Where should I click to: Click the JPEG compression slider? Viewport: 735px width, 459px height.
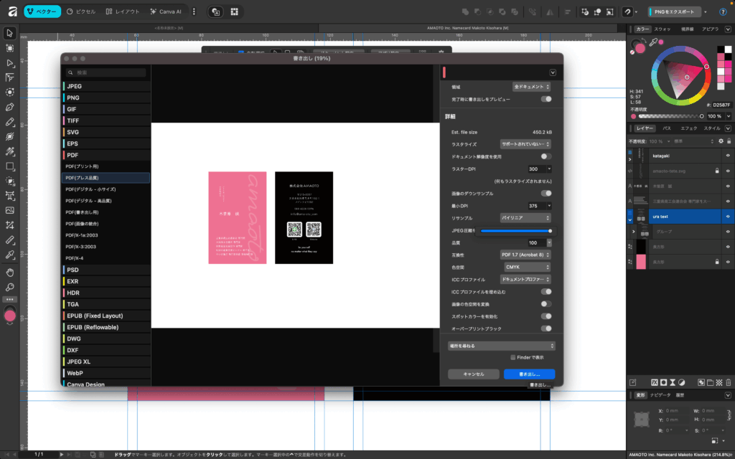pos(515,231)
